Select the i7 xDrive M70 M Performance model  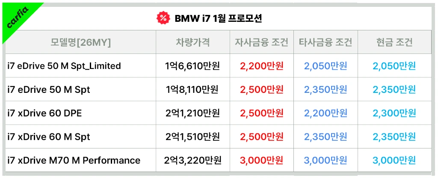74,160
